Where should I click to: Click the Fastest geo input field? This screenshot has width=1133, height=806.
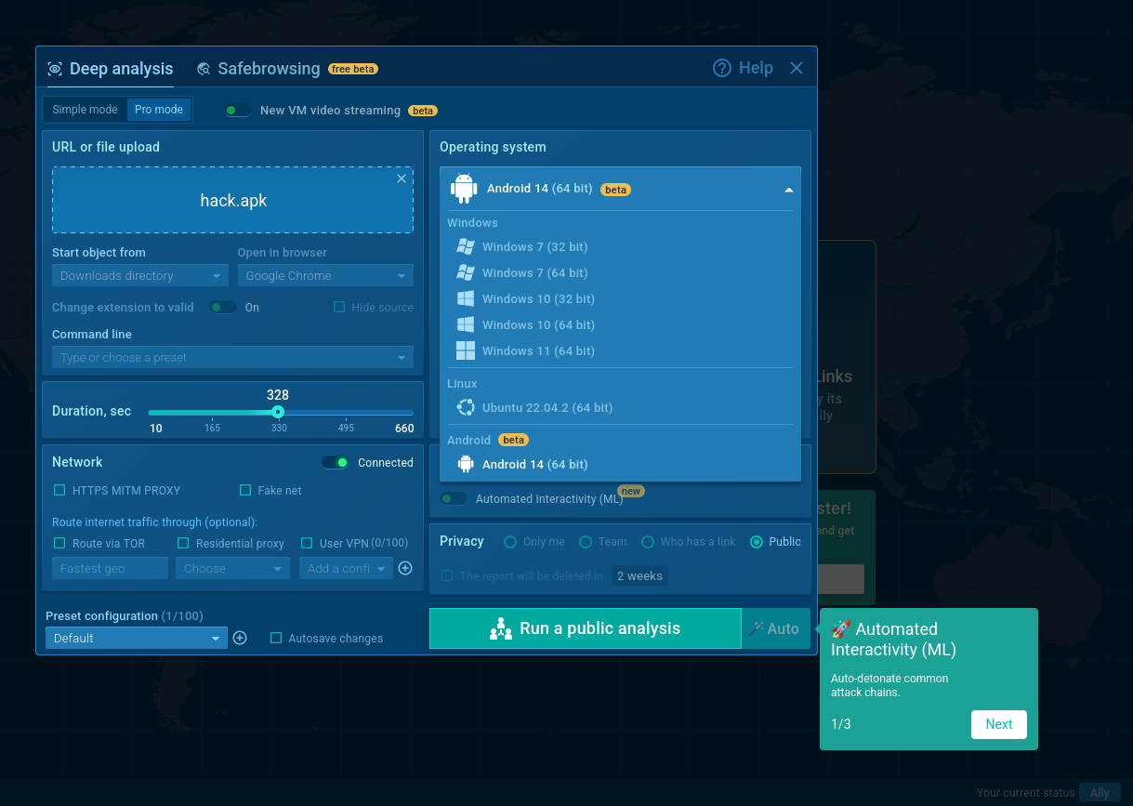(110, 568)
